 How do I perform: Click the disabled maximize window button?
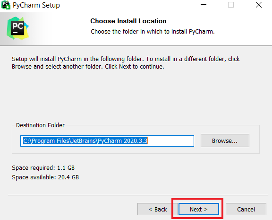point(231,5)
